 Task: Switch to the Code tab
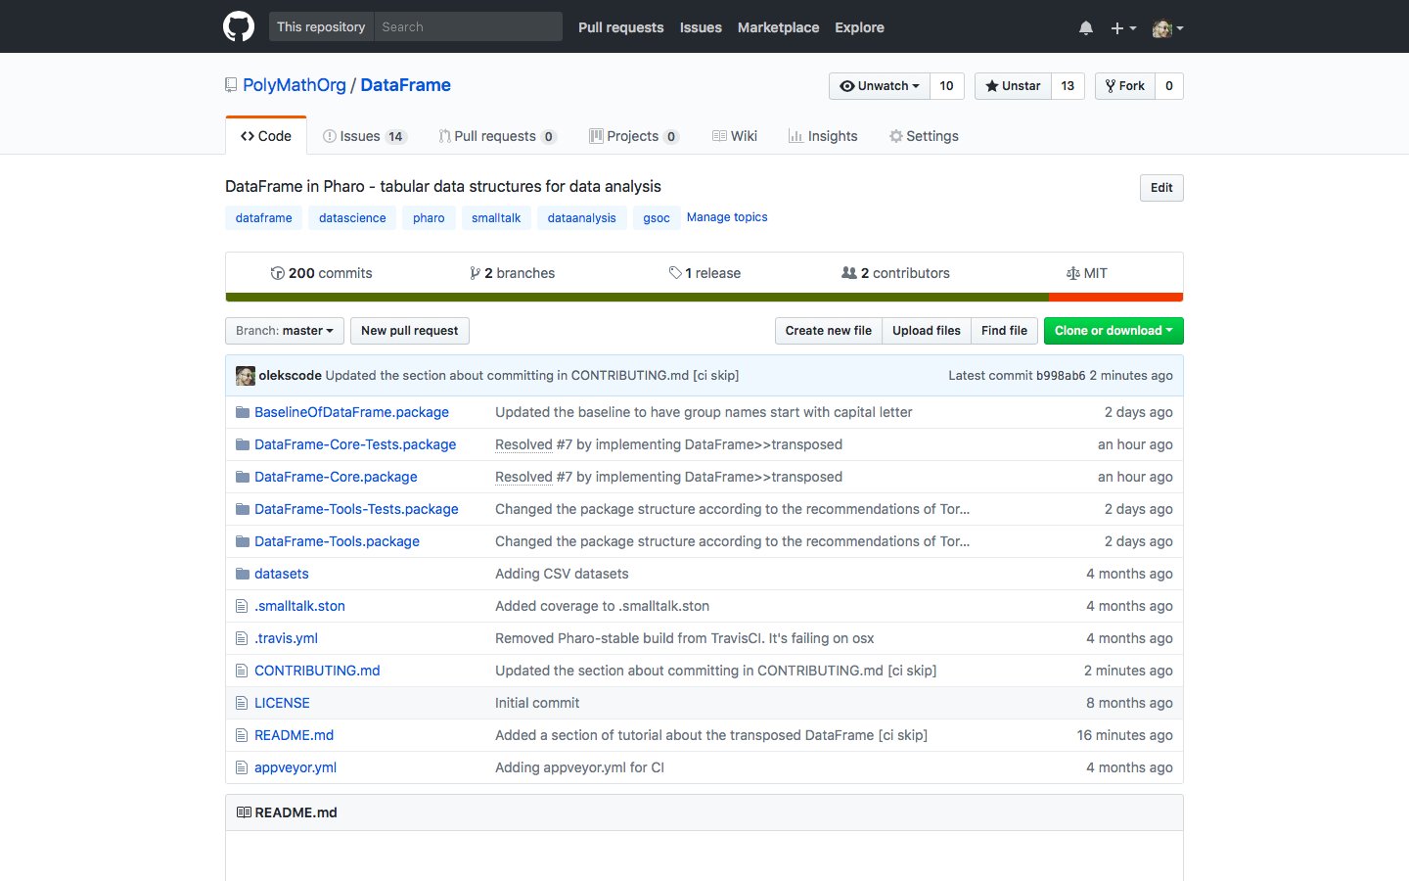coord(266,136)
